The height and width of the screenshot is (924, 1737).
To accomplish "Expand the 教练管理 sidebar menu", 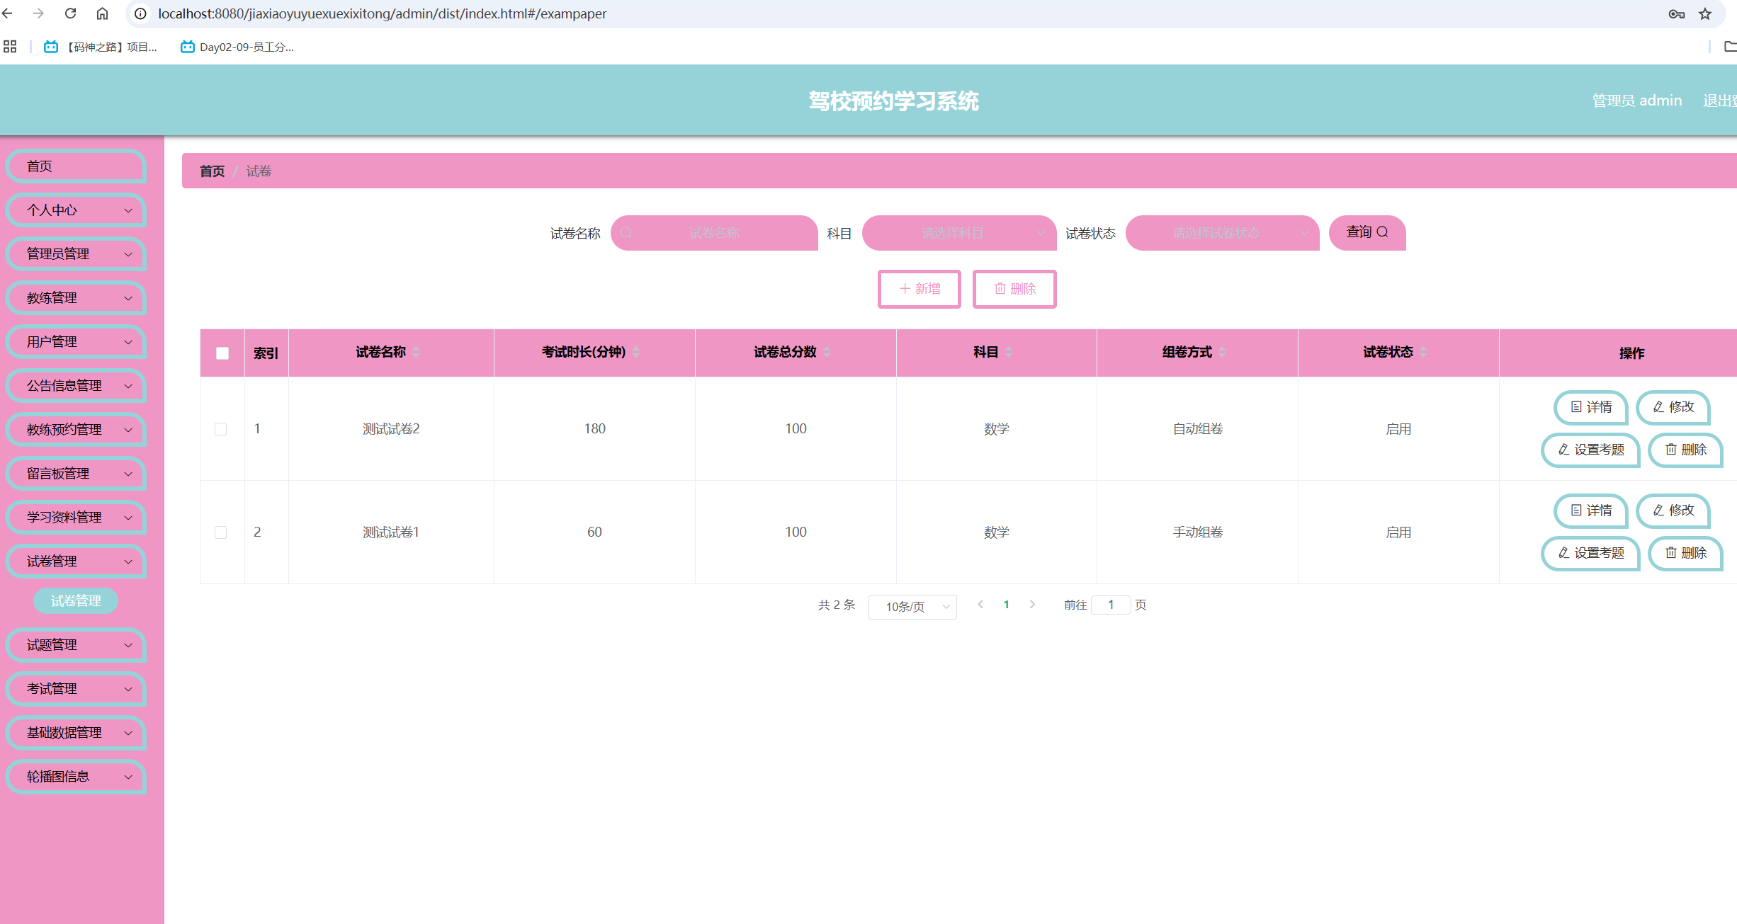I will point(76,298).
